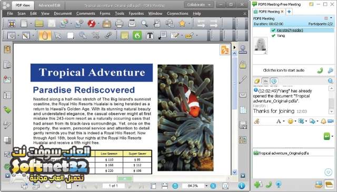
Task: Toggle the image view button in chat toolbar
Action: pos(265,81)
